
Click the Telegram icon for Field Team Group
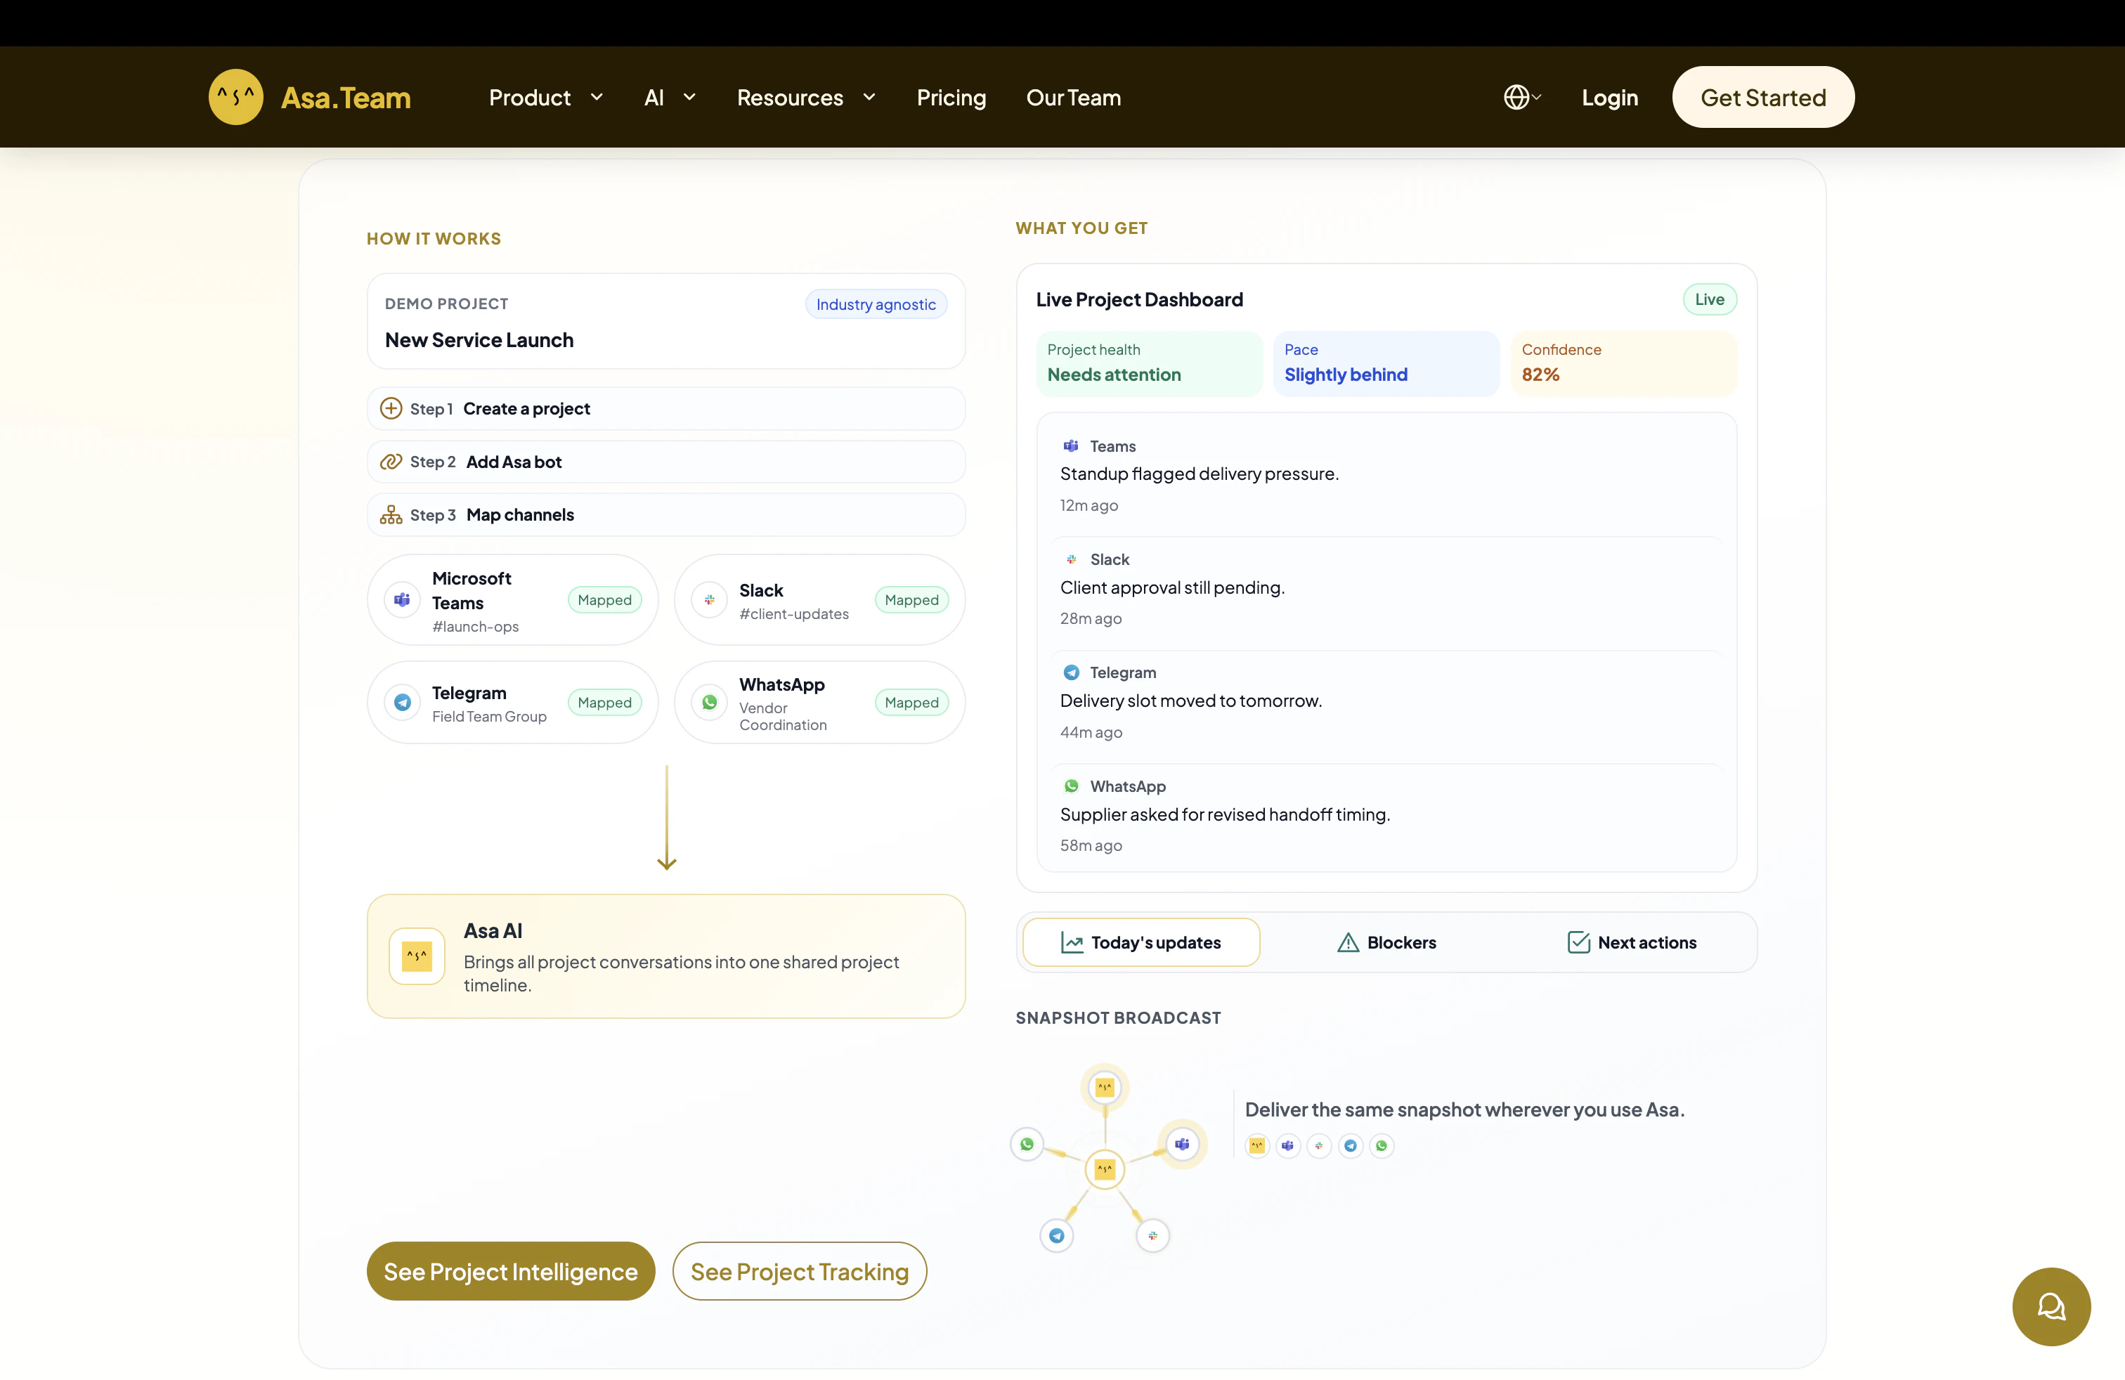pyautogui.click(x=402, y=703)
